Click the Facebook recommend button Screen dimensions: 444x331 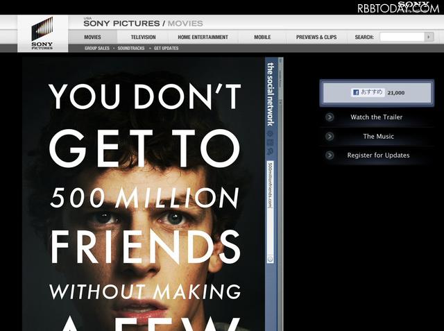pos(368,92)
